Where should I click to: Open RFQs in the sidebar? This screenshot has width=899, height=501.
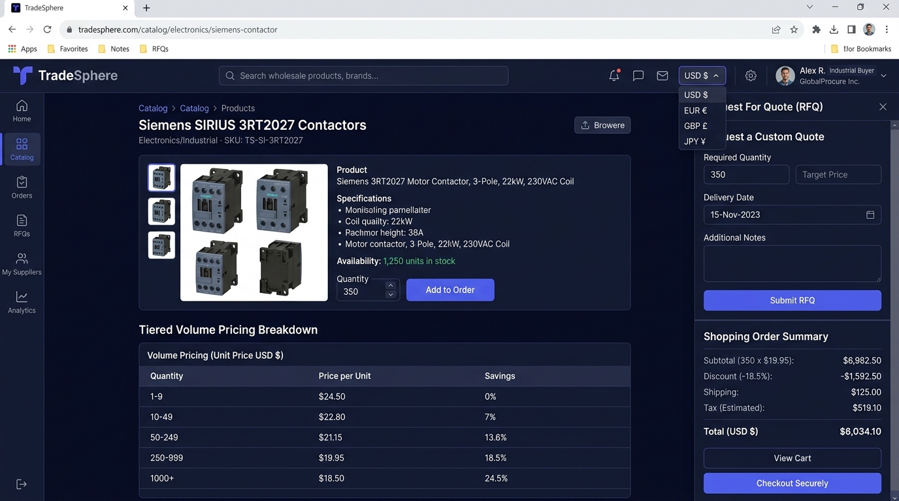click(x=22, y=226)
